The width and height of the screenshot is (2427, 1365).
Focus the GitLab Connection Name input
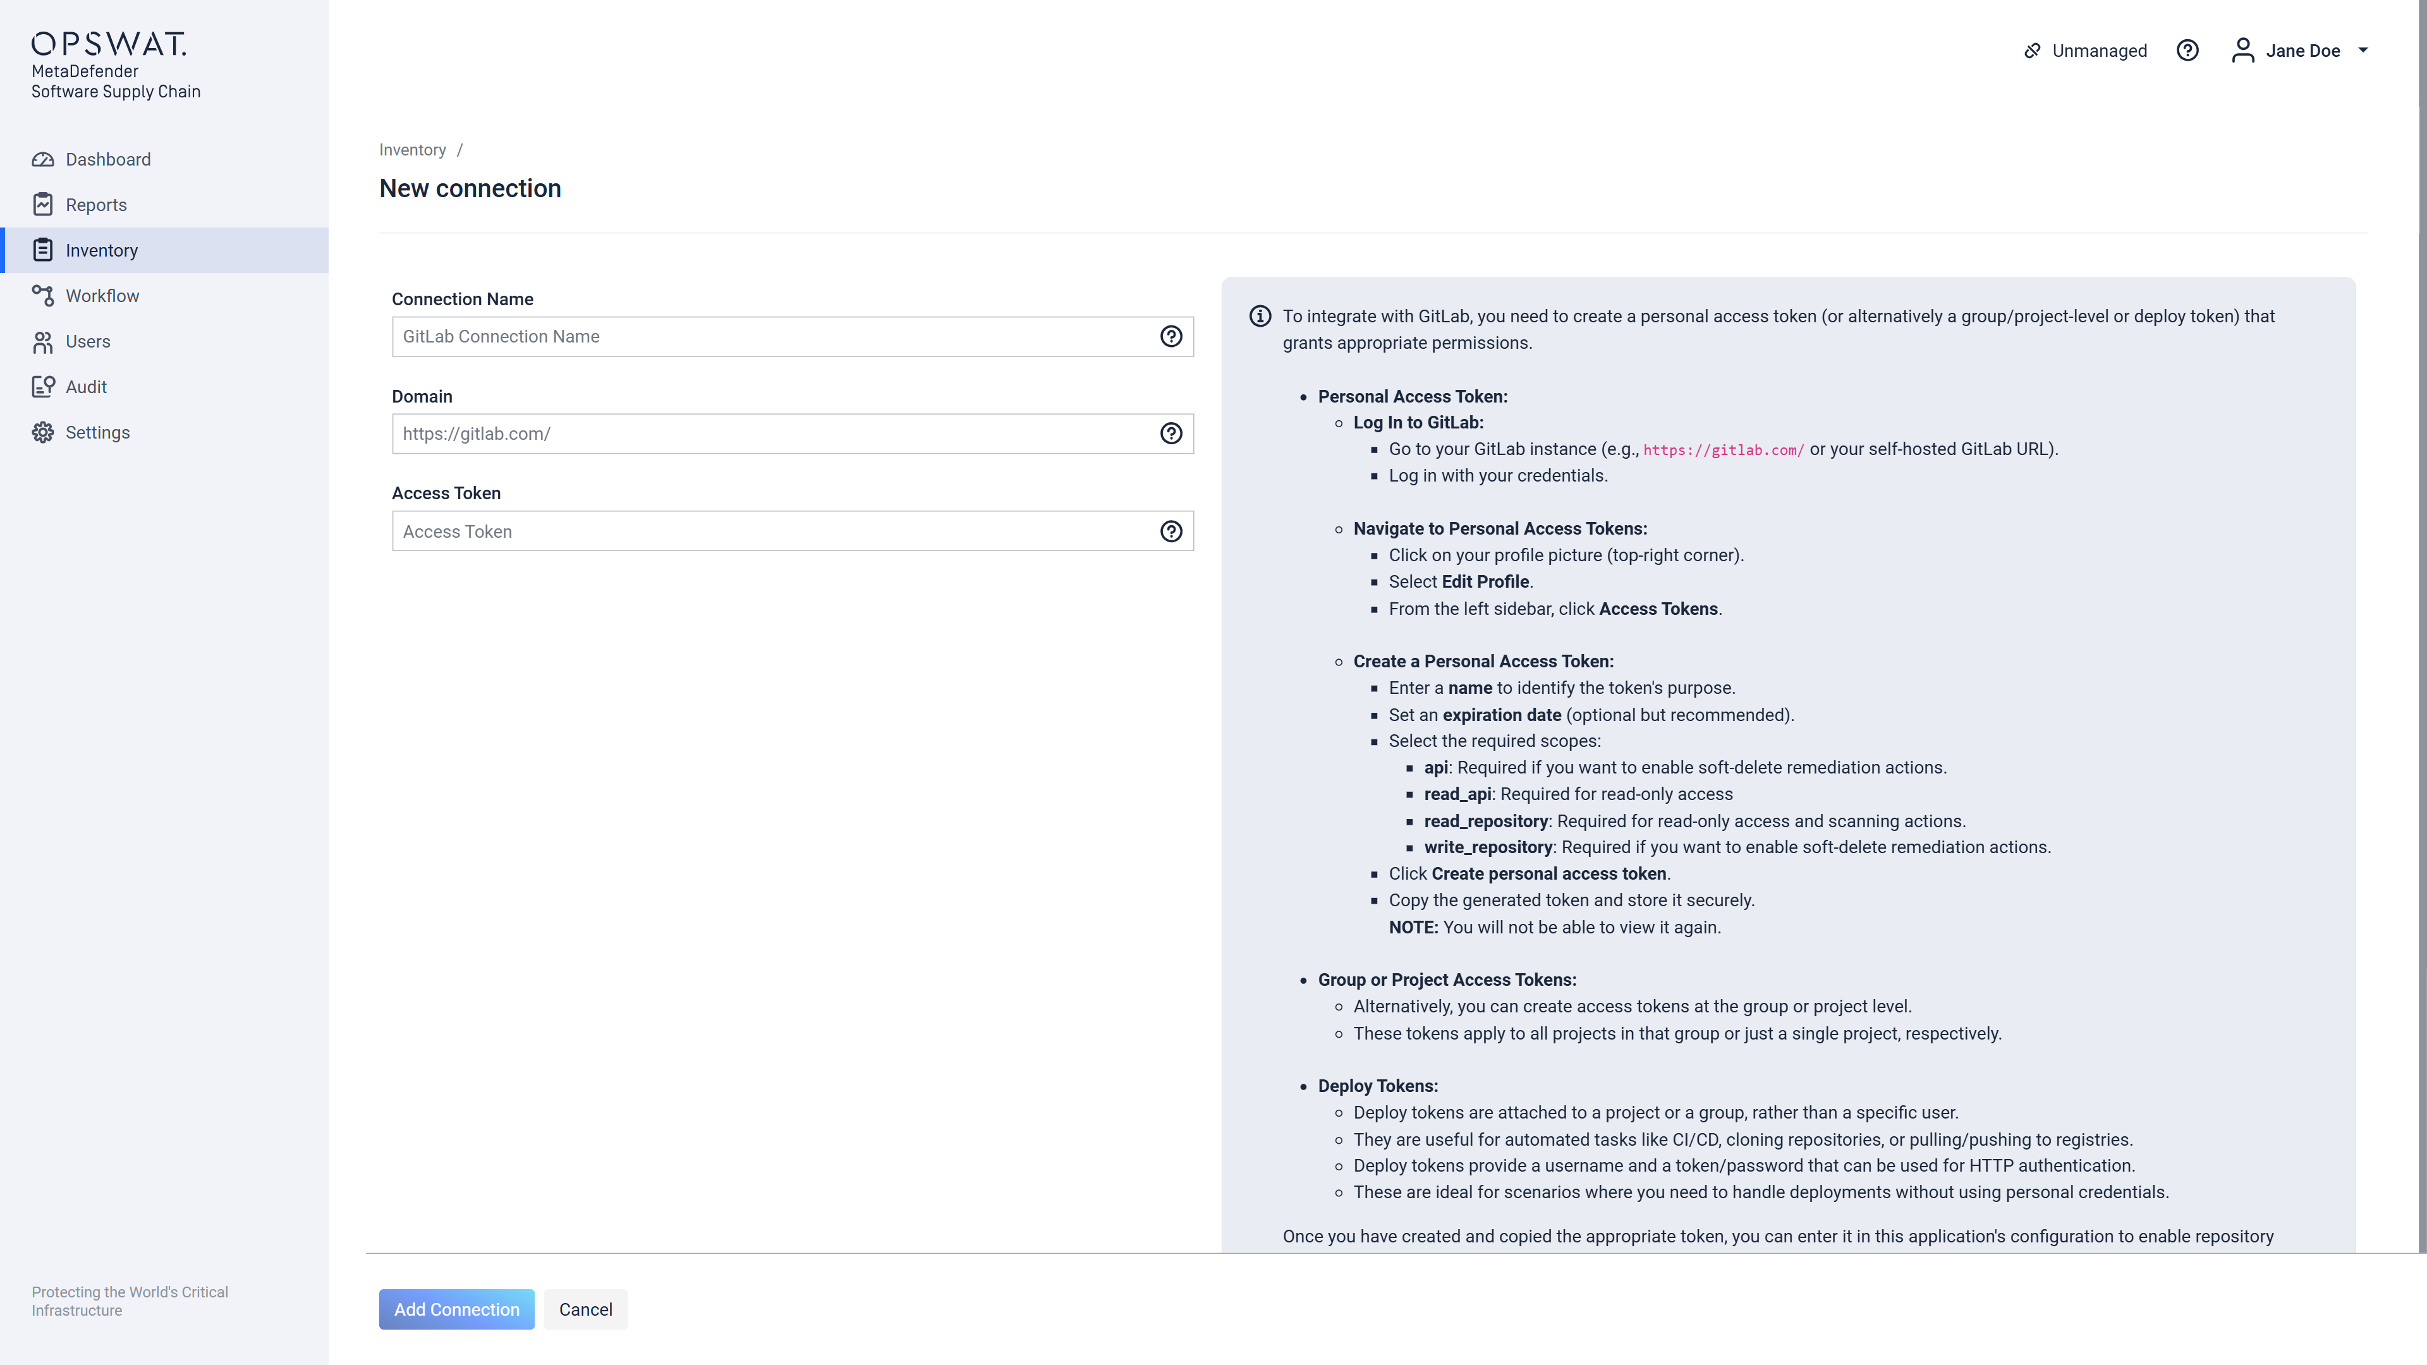772,336
